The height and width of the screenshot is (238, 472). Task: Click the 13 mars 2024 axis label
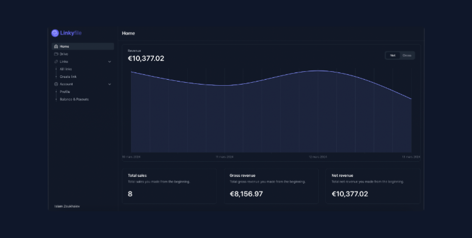(x=411, y=157)
